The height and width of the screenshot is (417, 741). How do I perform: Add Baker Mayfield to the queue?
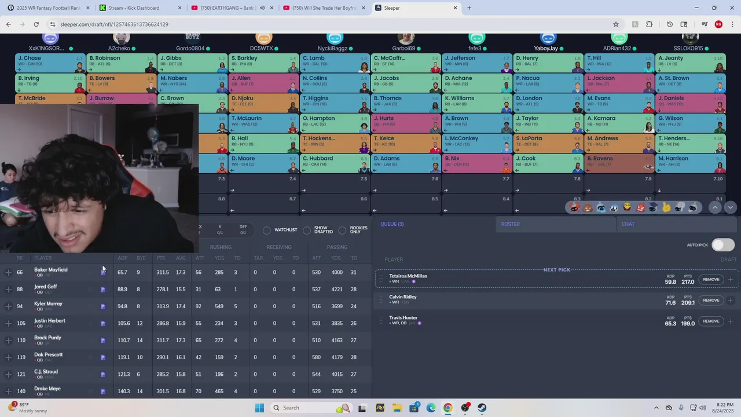click(x=8, y=272)
